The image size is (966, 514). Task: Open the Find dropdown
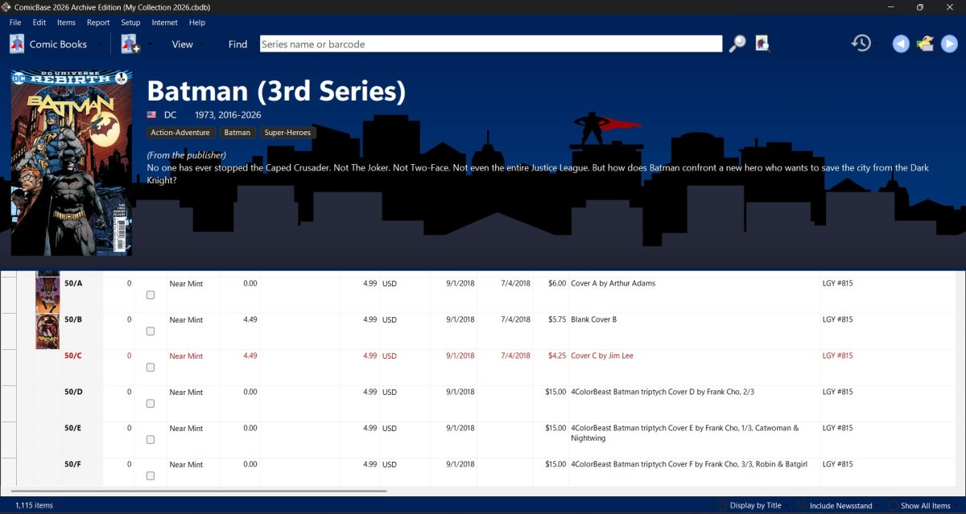[238, 44]
